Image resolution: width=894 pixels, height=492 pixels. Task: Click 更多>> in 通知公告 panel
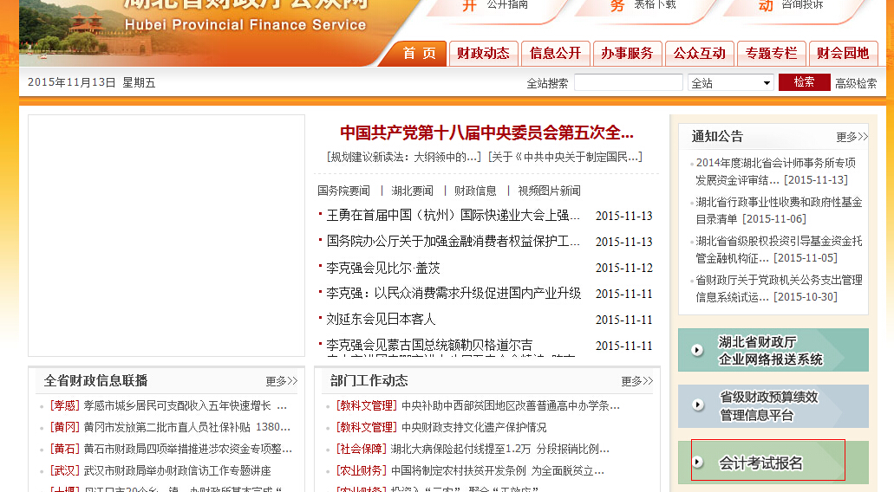(852, 137)
